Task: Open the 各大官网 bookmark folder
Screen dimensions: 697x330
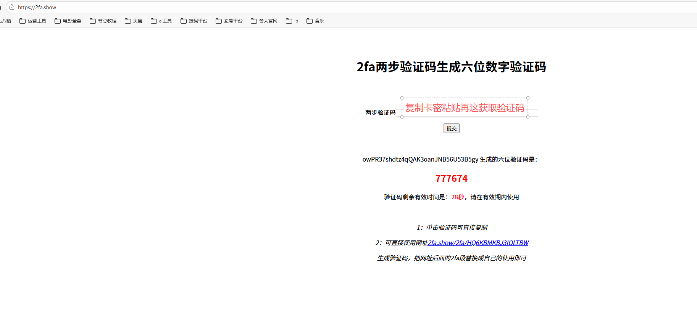Action: coord(264,21)
